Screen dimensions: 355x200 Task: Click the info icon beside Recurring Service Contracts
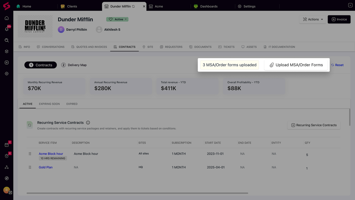click(x=88, y=123)
